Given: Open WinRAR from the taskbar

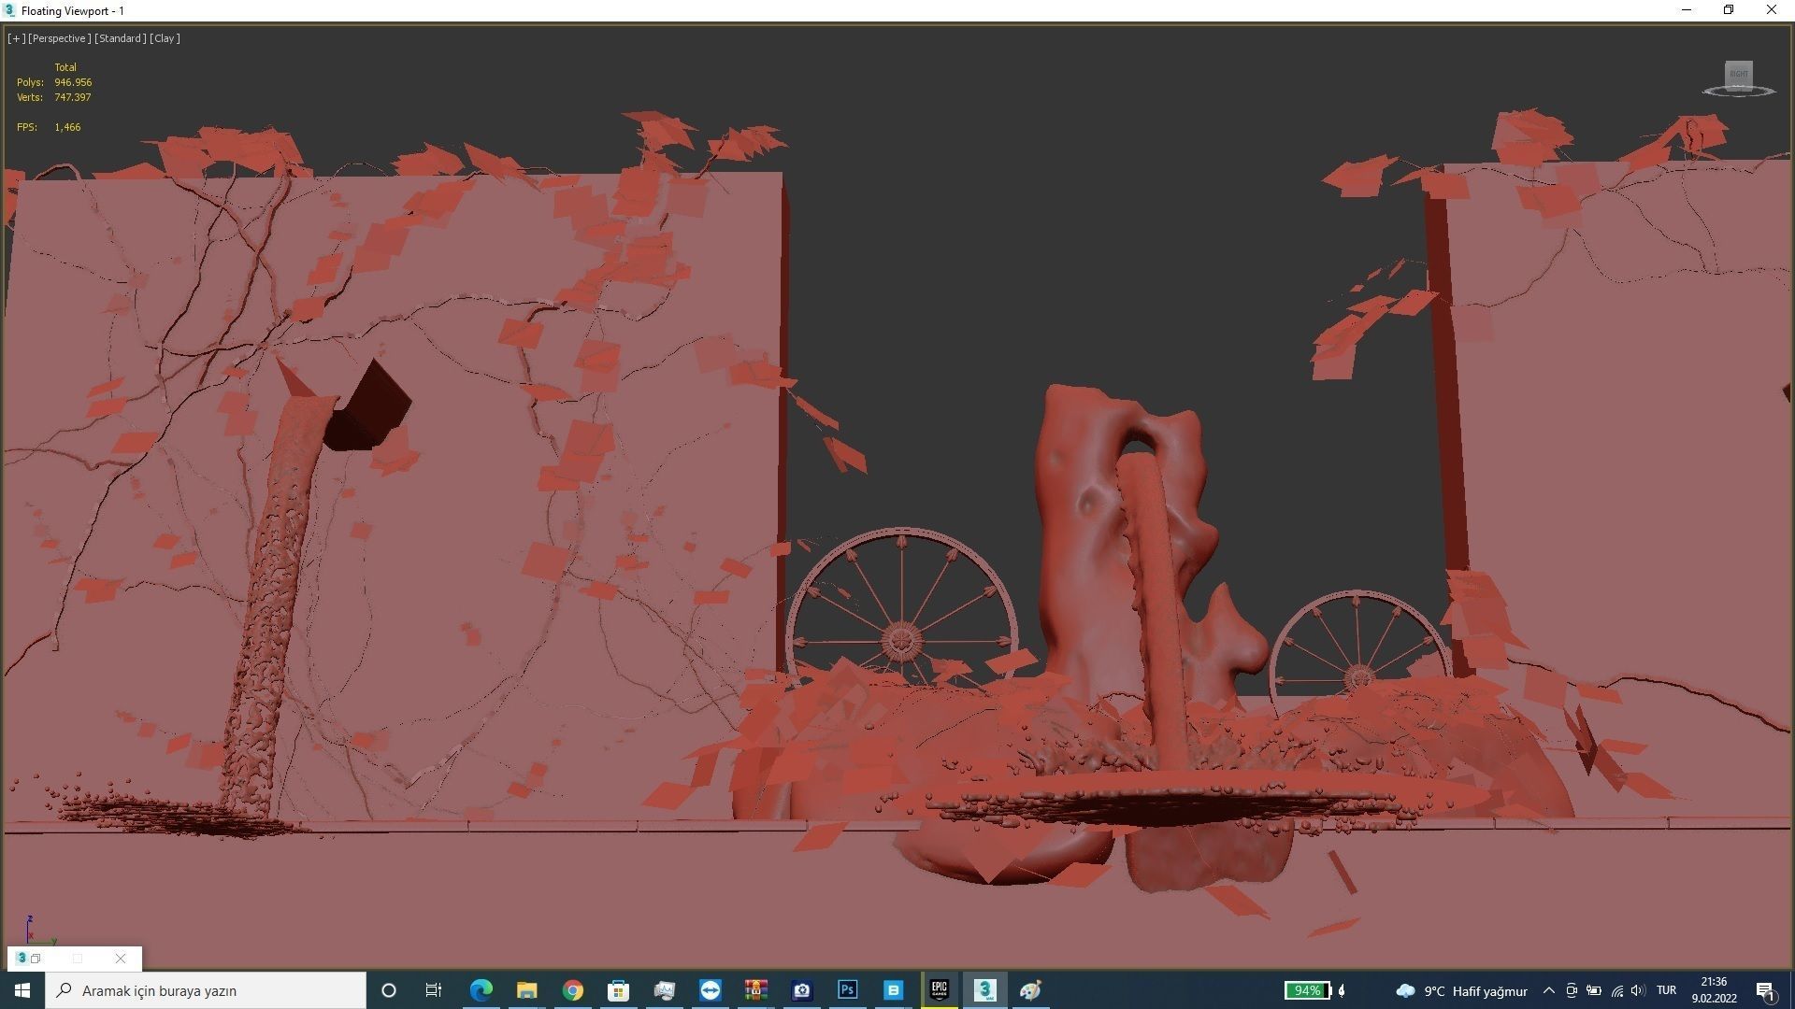Looking at the screenshot, I should (x=755, y=990).
